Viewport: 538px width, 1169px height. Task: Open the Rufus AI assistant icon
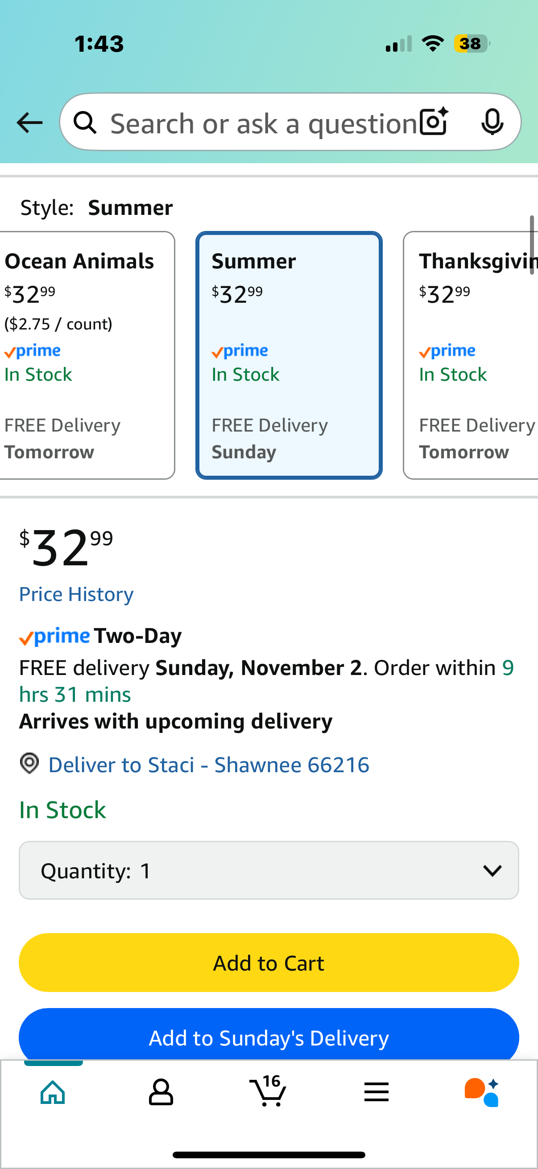(482, 1091)
